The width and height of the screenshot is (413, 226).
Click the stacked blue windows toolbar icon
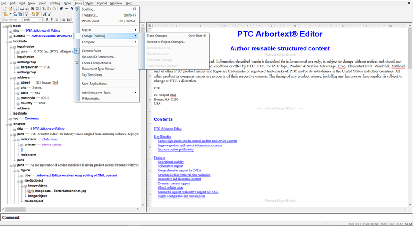[20, 14]
